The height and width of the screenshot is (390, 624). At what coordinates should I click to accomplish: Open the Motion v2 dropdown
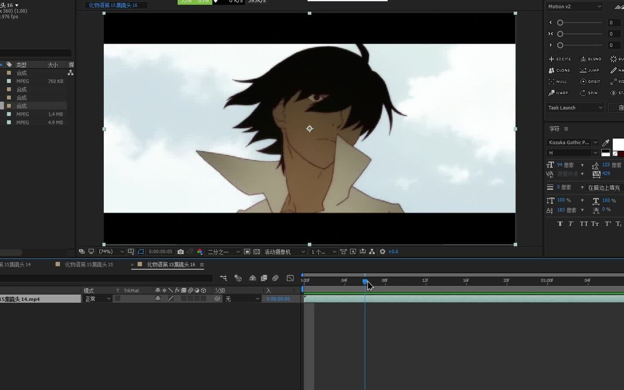[x=574, y=7]
